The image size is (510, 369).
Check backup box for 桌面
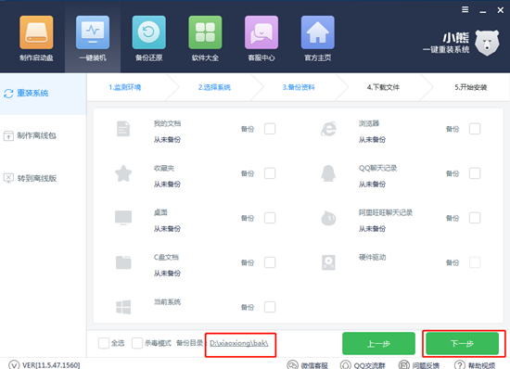(270, 218)
